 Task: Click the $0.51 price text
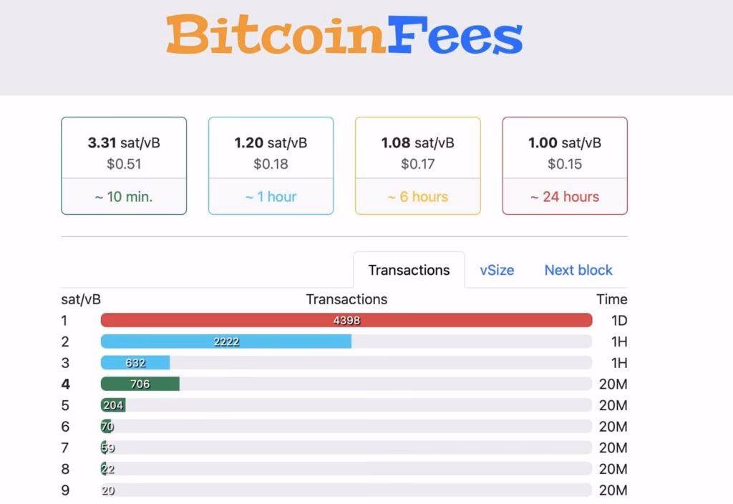pyautogui.click(x=123, y=163)
